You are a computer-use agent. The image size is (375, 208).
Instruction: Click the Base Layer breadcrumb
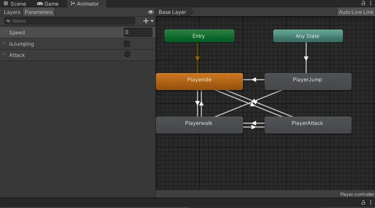172,12
